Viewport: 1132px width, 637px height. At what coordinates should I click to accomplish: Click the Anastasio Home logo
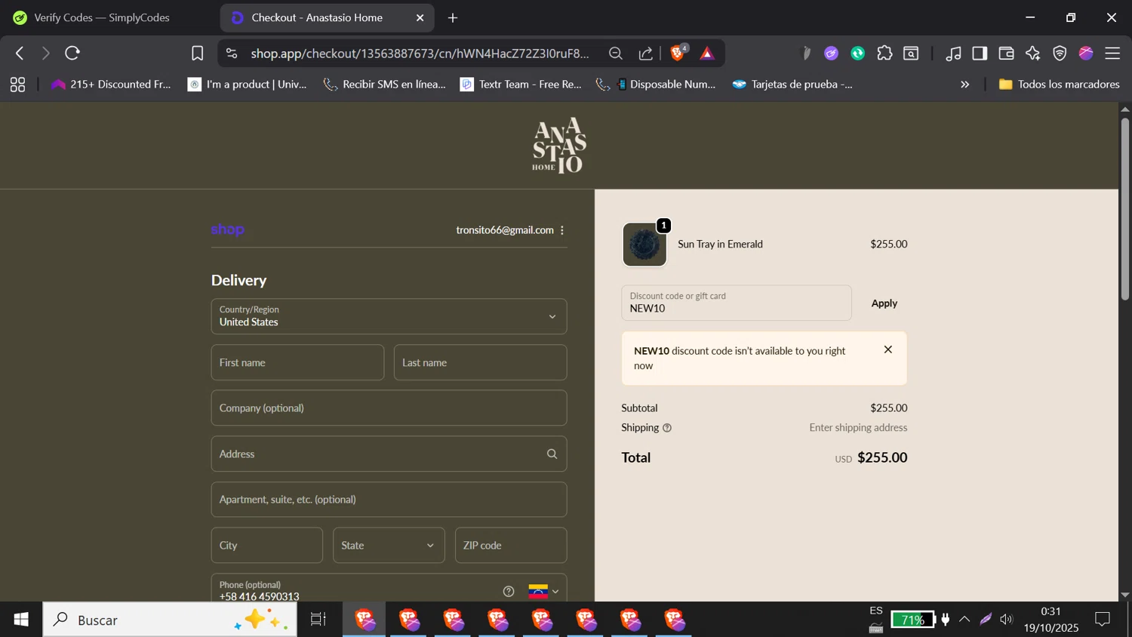point(559,146)
